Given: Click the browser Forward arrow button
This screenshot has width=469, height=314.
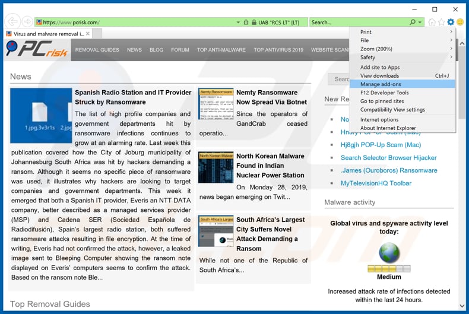Looking at the screenshot, I should (27, 23).
